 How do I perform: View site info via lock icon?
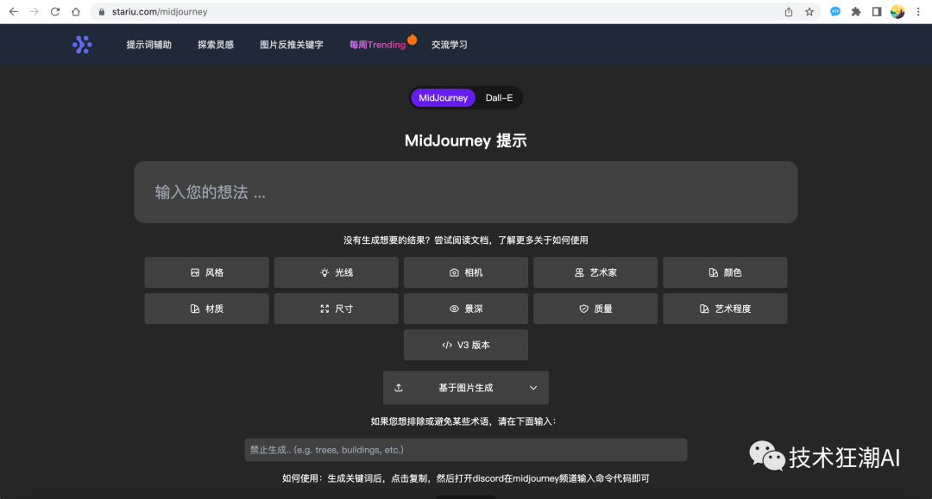pos(102,12)
